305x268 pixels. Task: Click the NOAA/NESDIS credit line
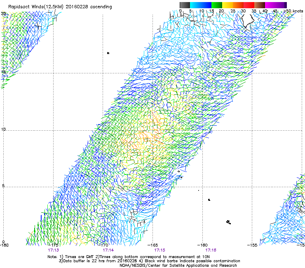(178, 266)
